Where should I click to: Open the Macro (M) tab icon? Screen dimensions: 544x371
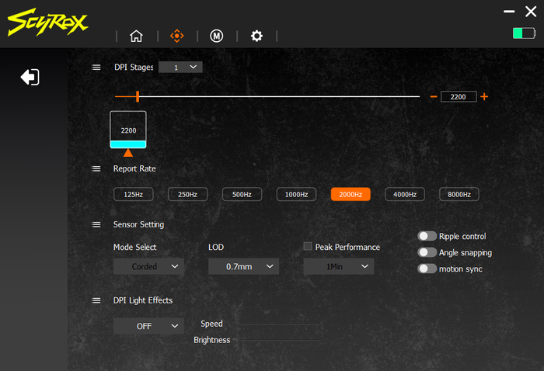point(217,36)
